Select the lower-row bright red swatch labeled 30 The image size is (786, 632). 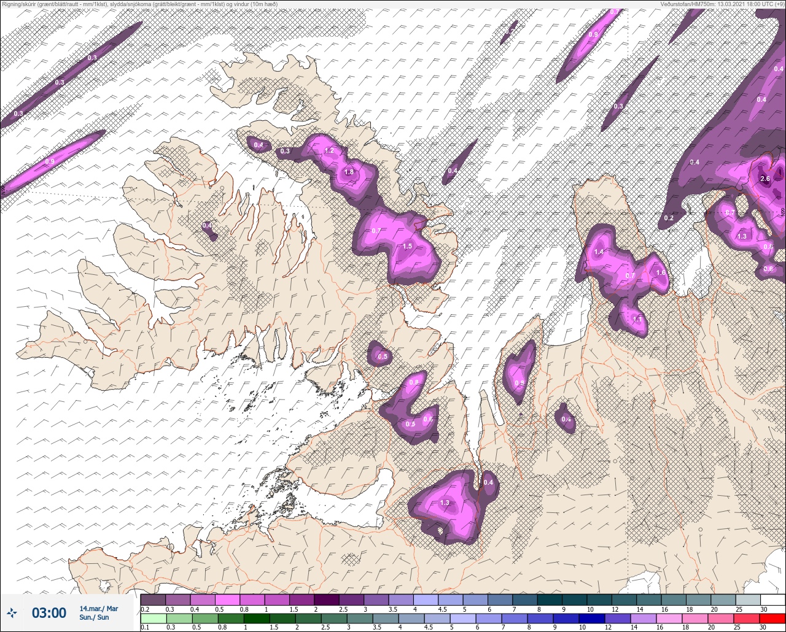click(x=772, y=619)
